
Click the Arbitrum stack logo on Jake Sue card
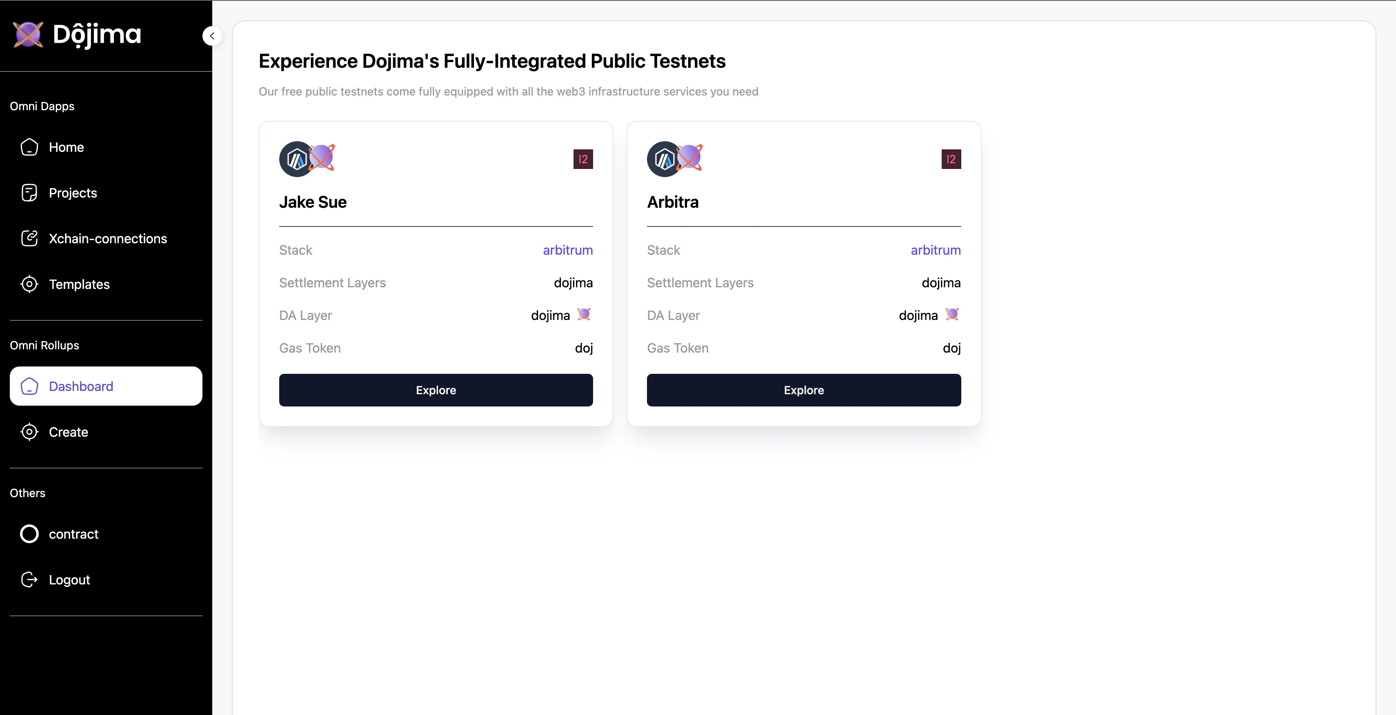click(296, 159)
